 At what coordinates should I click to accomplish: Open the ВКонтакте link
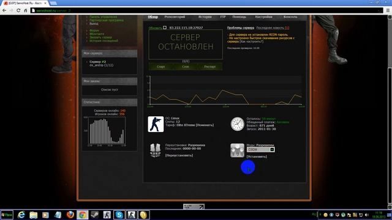[97, 34]
